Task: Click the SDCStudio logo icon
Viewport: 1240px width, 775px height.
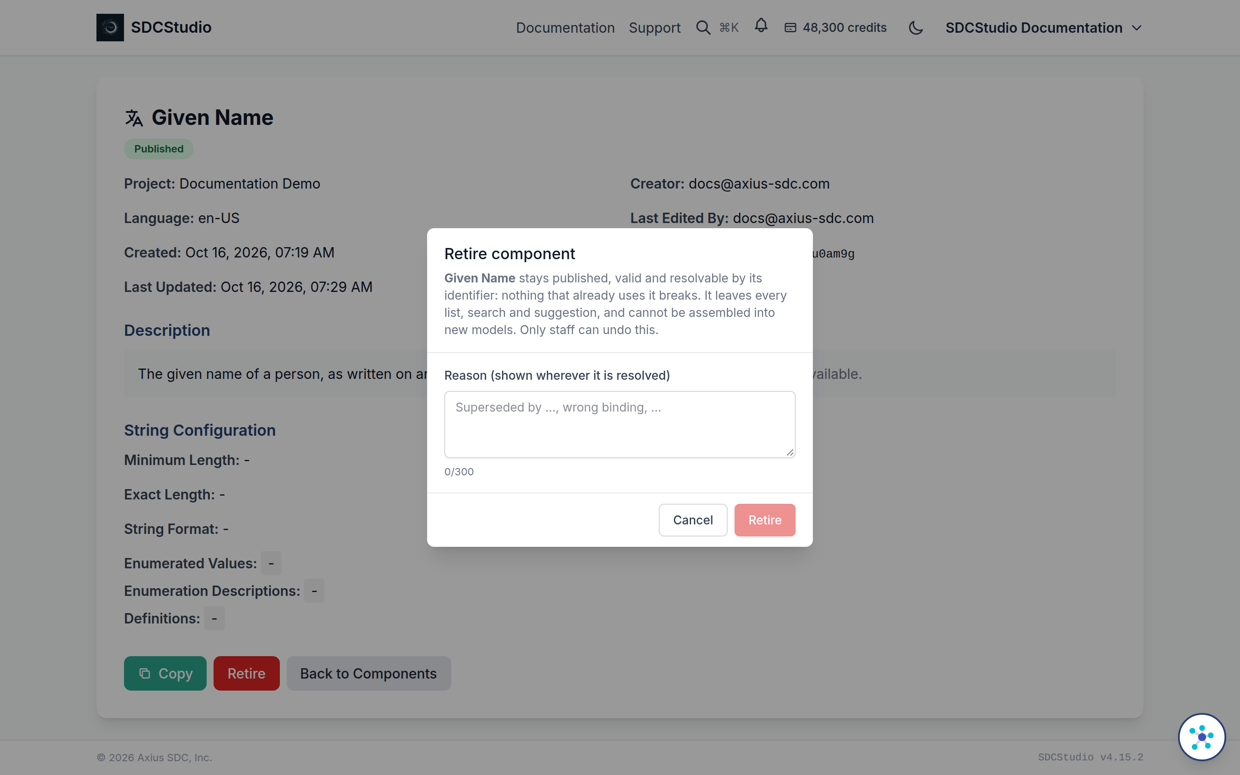Action: click(110, 28)
